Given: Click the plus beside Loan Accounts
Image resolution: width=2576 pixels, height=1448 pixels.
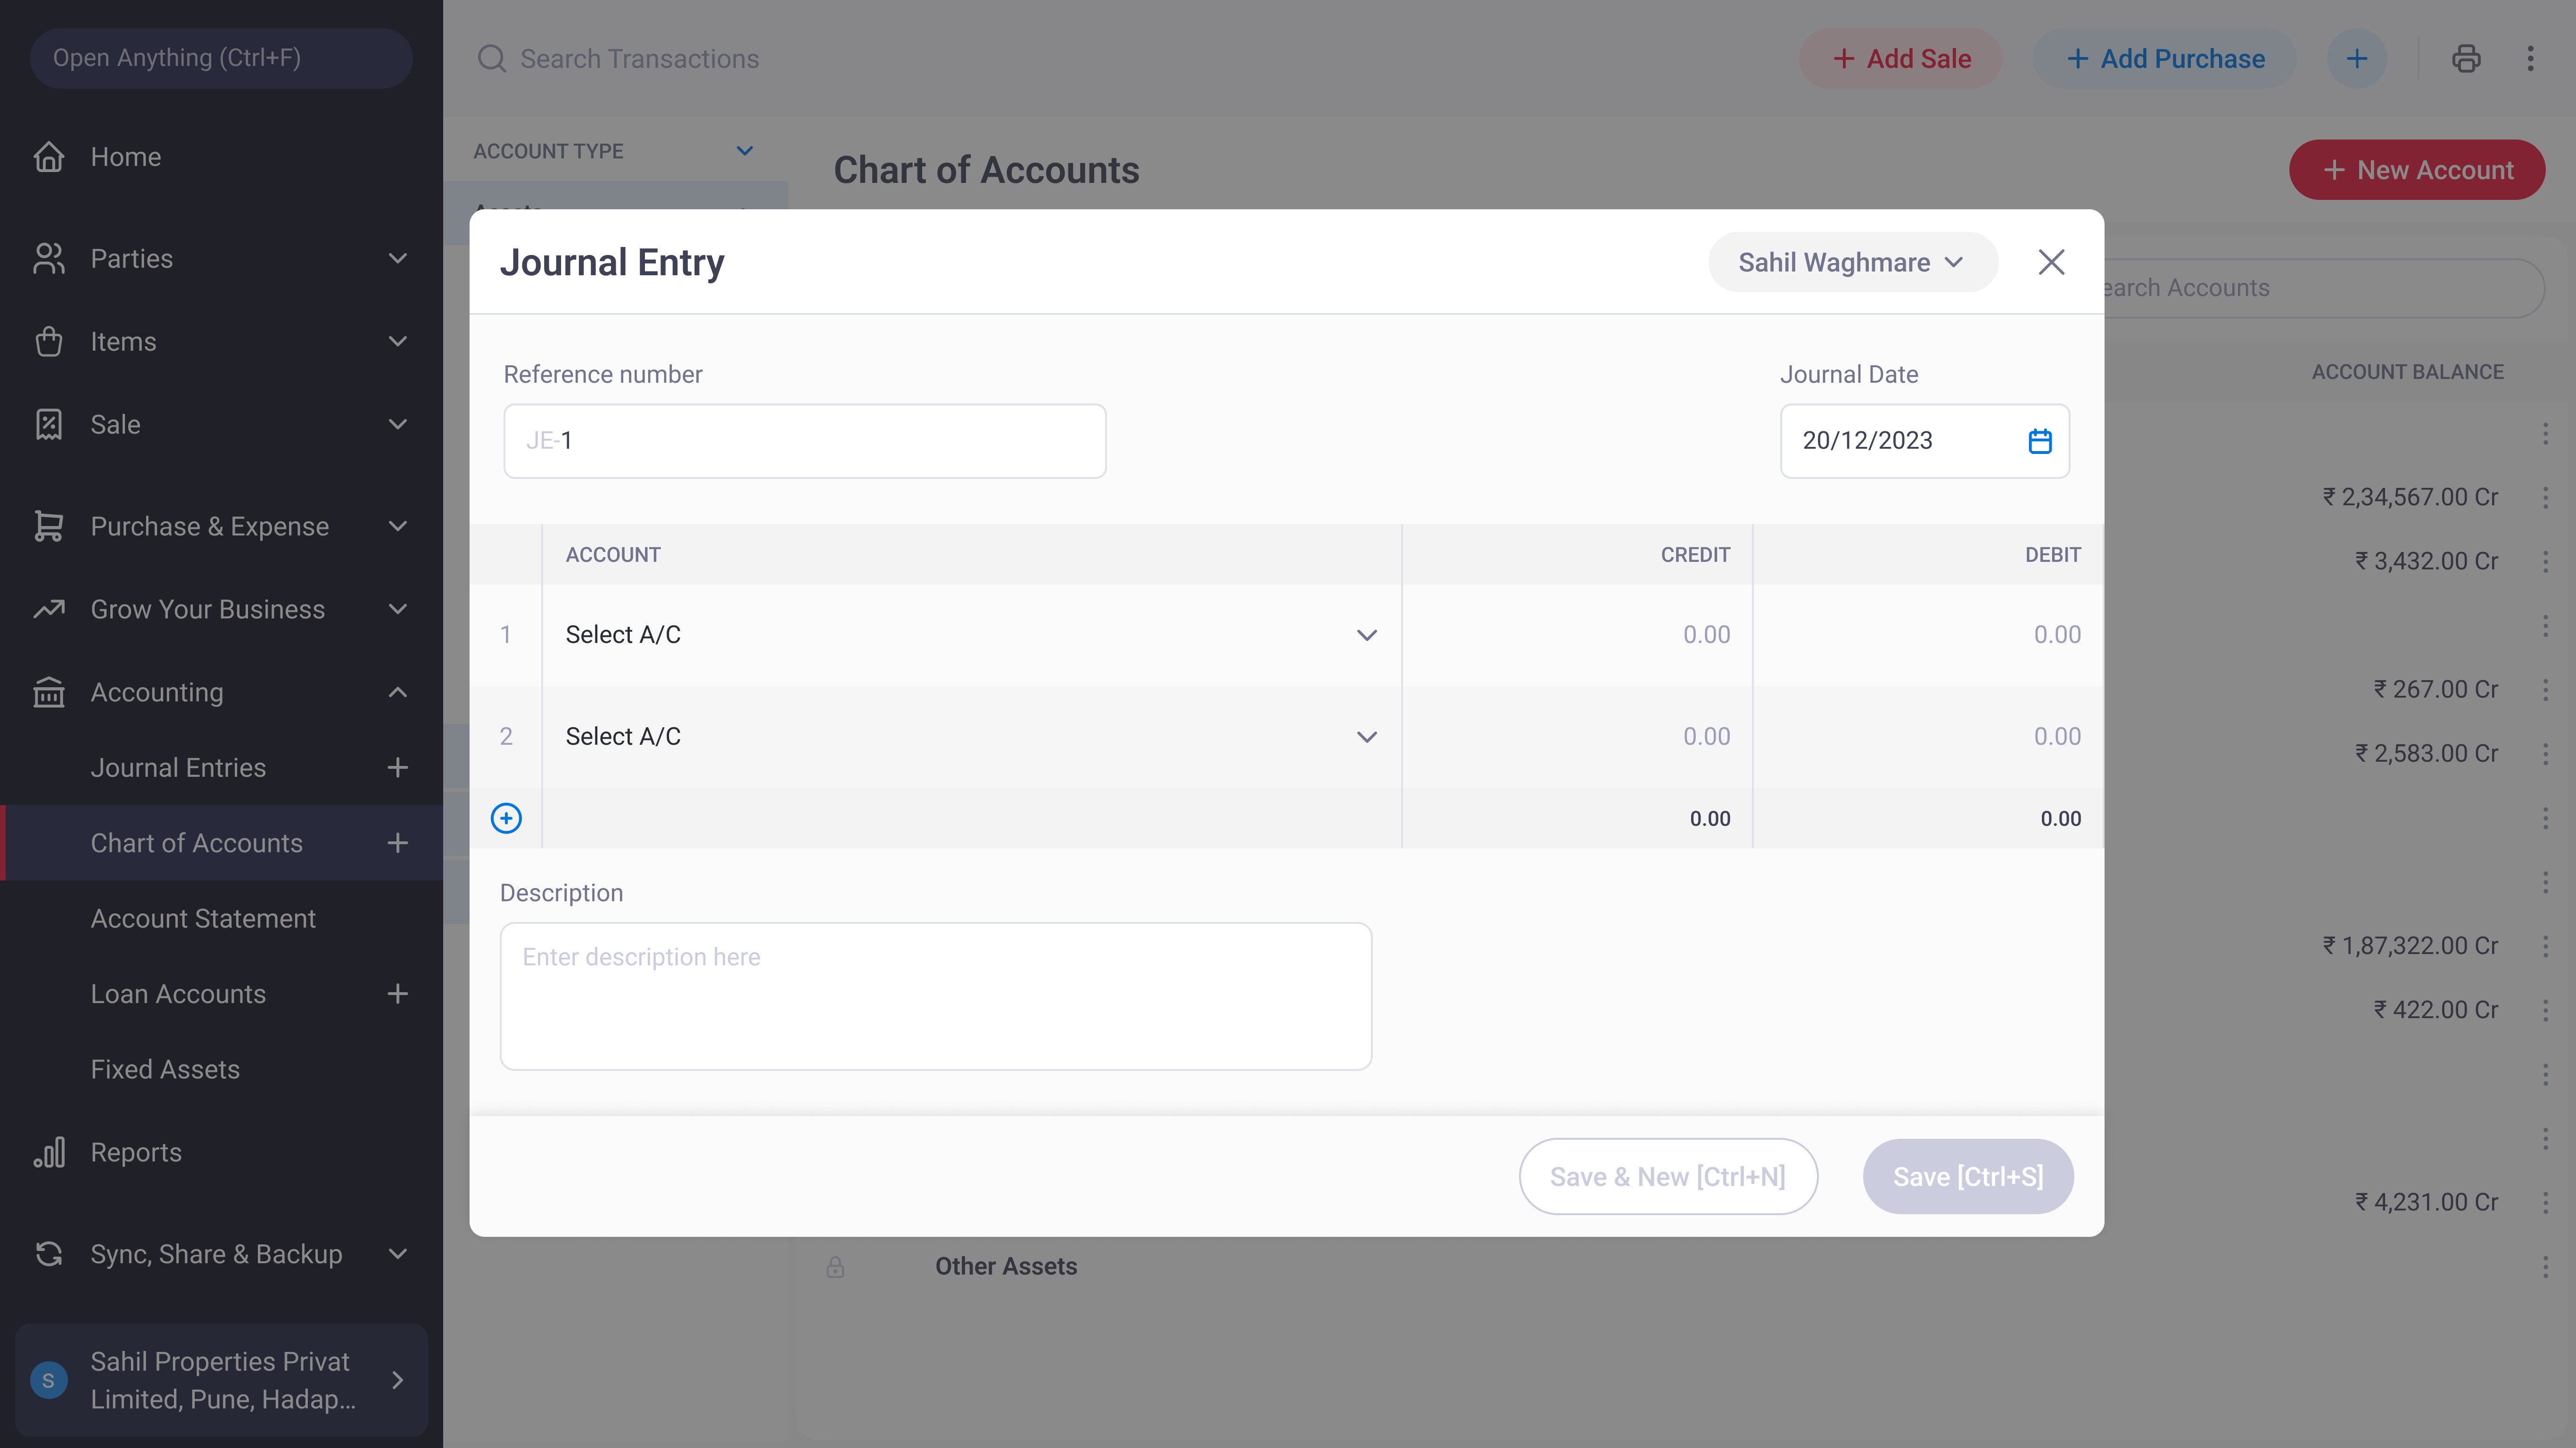Looking at the screenshot, I should 397,994.
